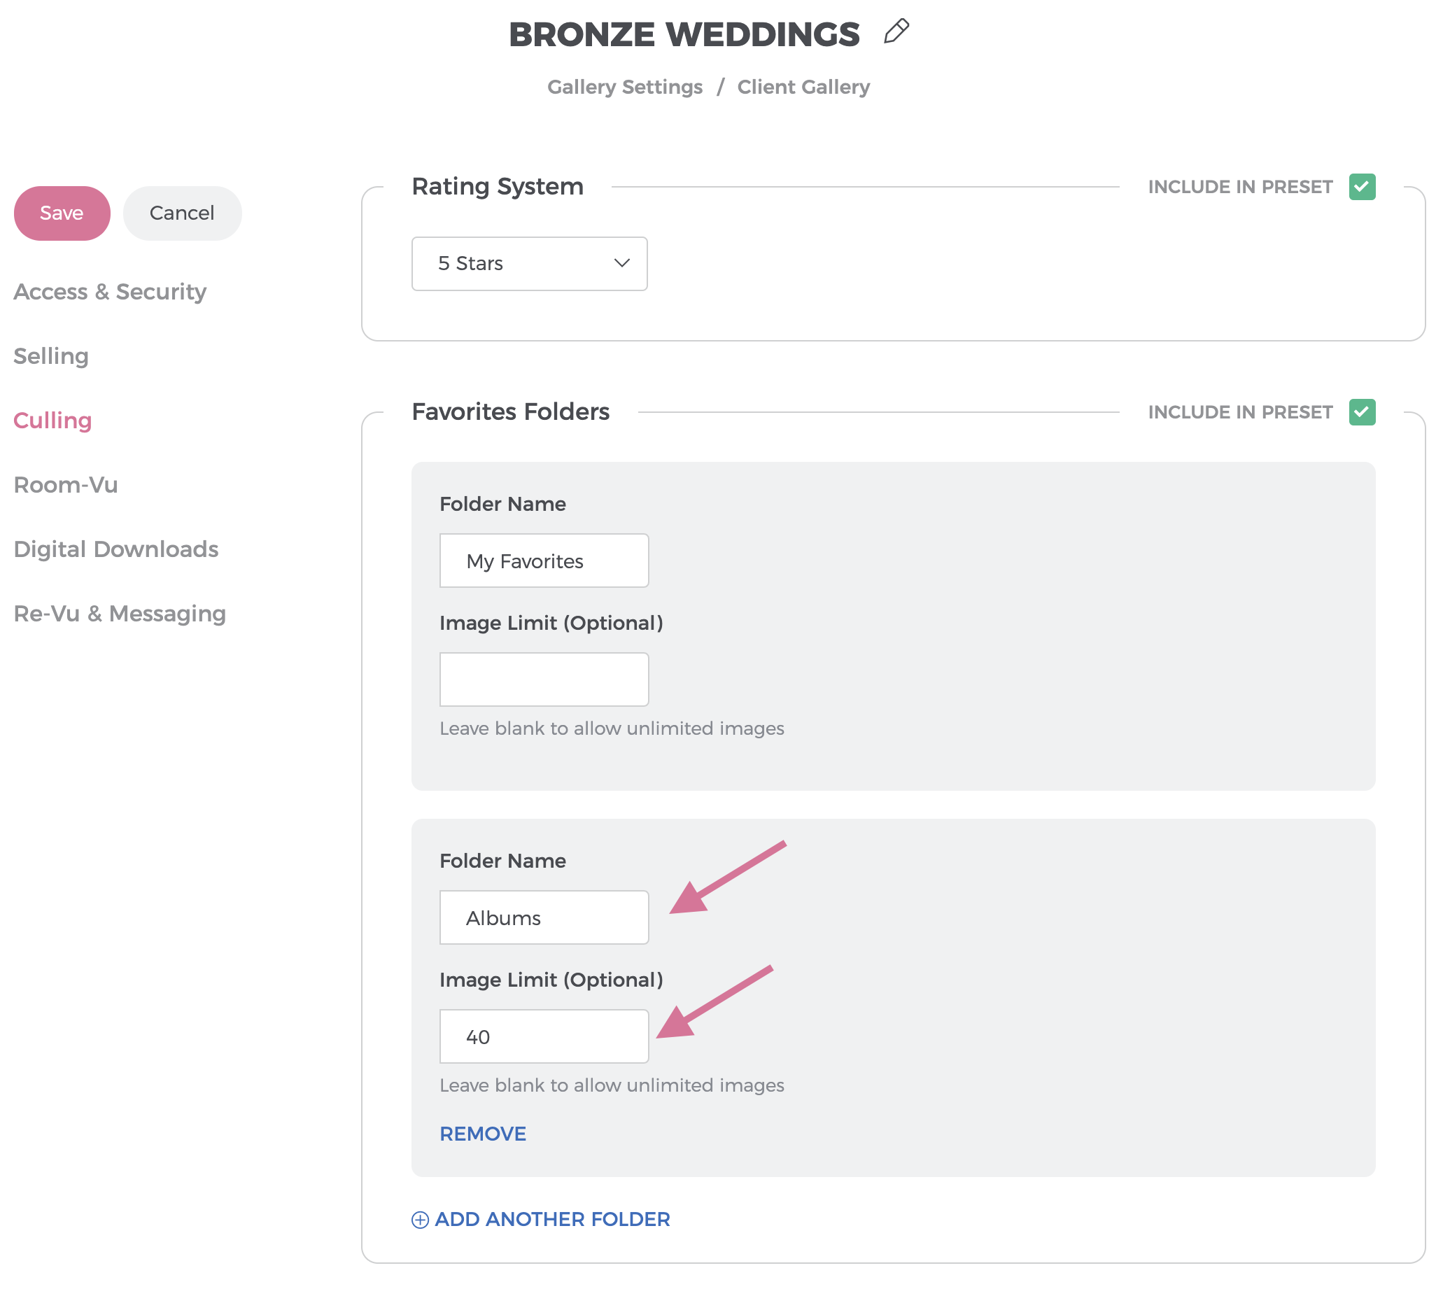Click the chevron arrow in 5 Stars dropdown
The image size is (1450, 1289).
621,263
